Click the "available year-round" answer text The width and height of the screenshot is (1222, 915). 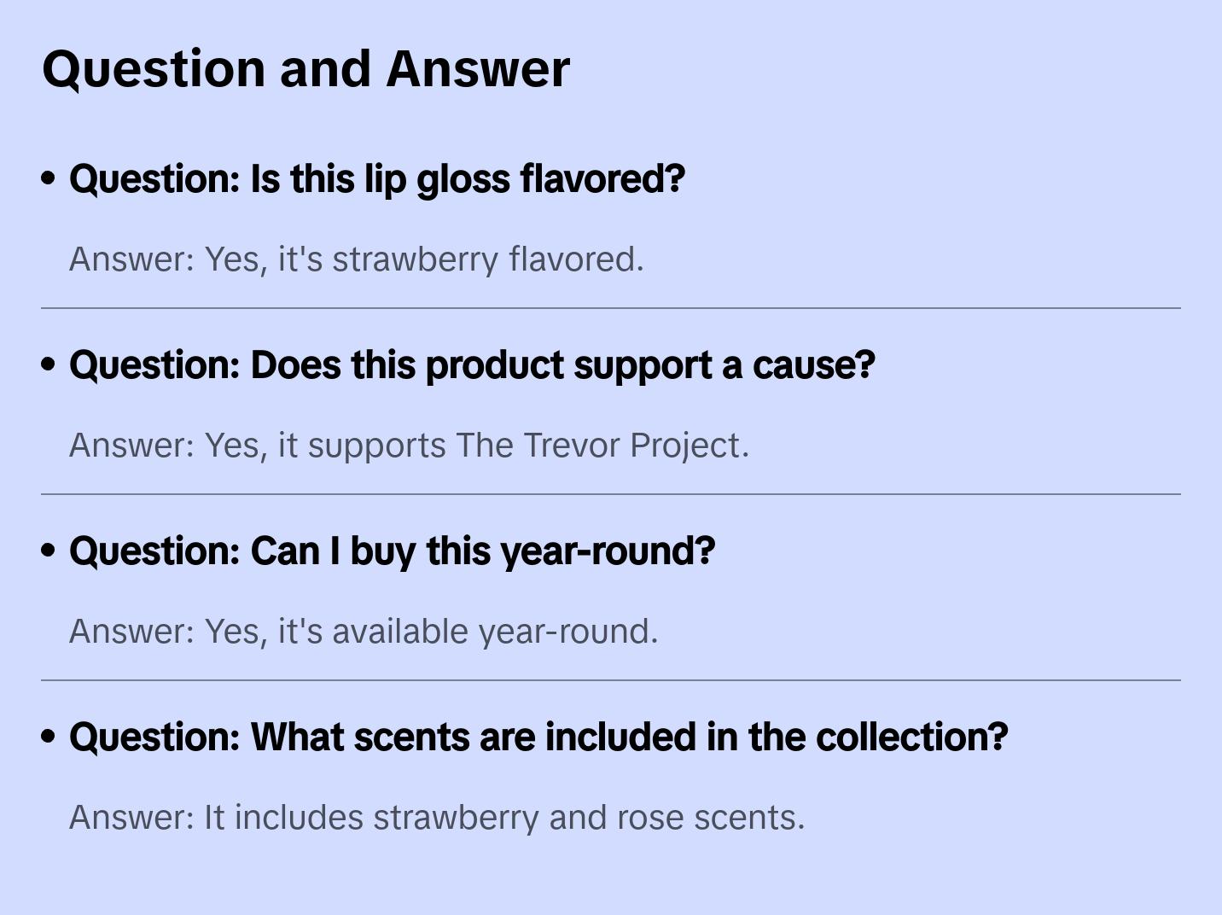coord(364,632)
